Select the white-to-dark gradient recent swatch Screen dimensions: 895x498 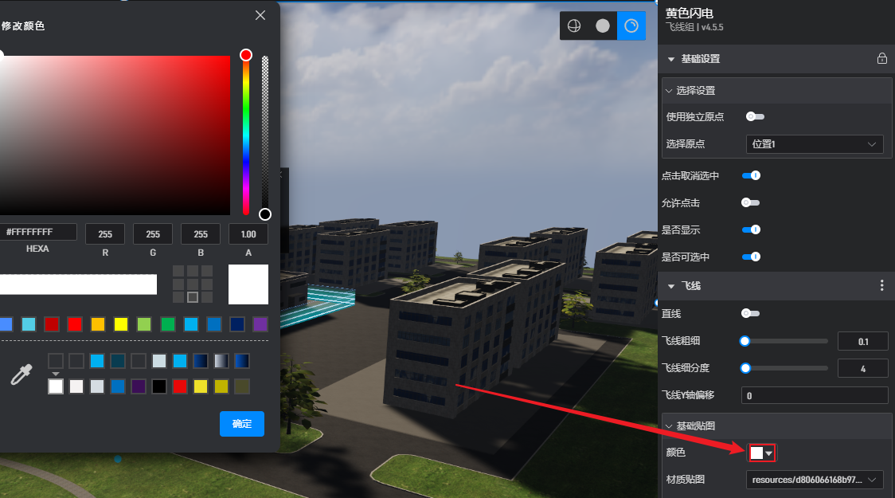coord(221,361)
